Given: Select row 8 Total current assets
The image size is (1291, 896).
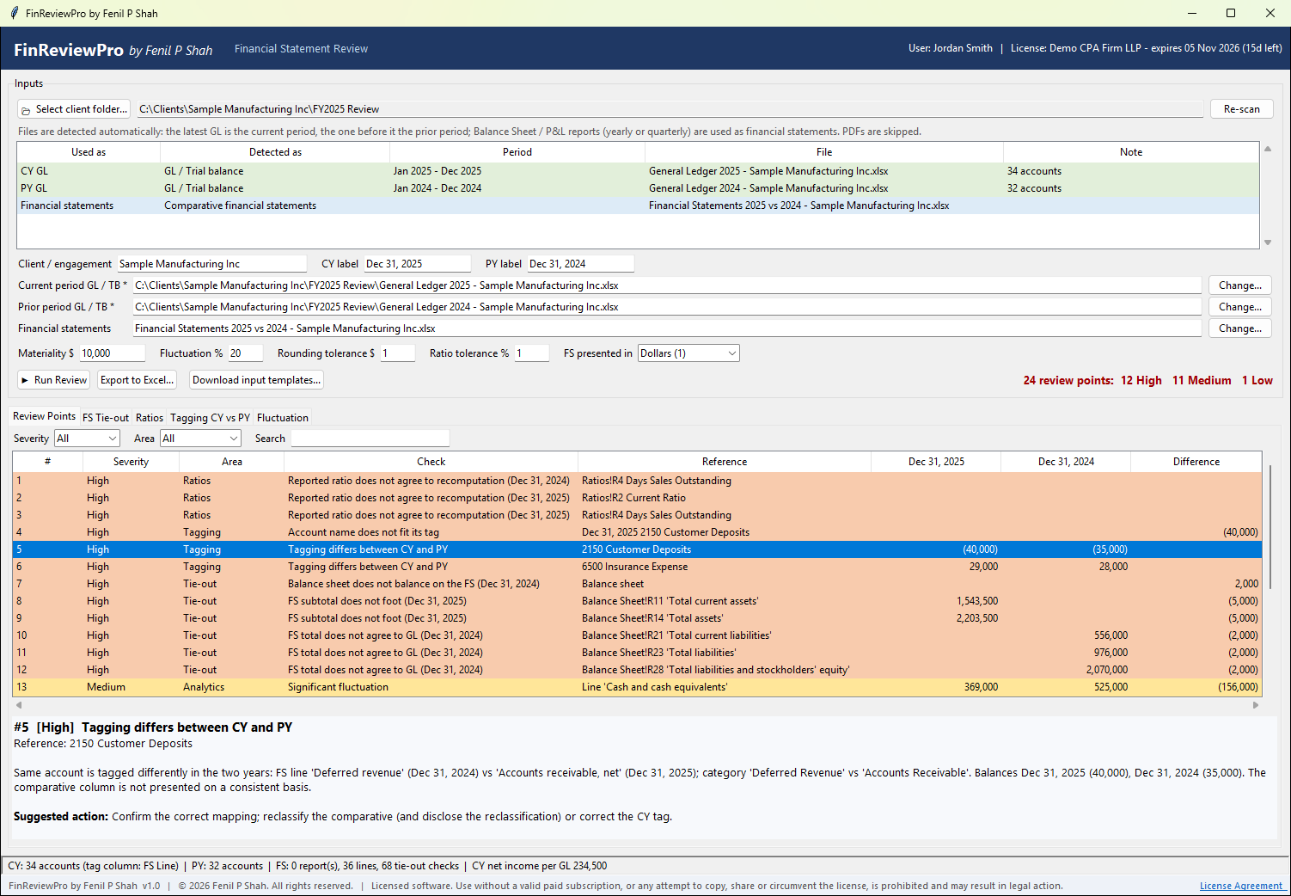Looking at the screenshot, I should (x=637, y=601).
